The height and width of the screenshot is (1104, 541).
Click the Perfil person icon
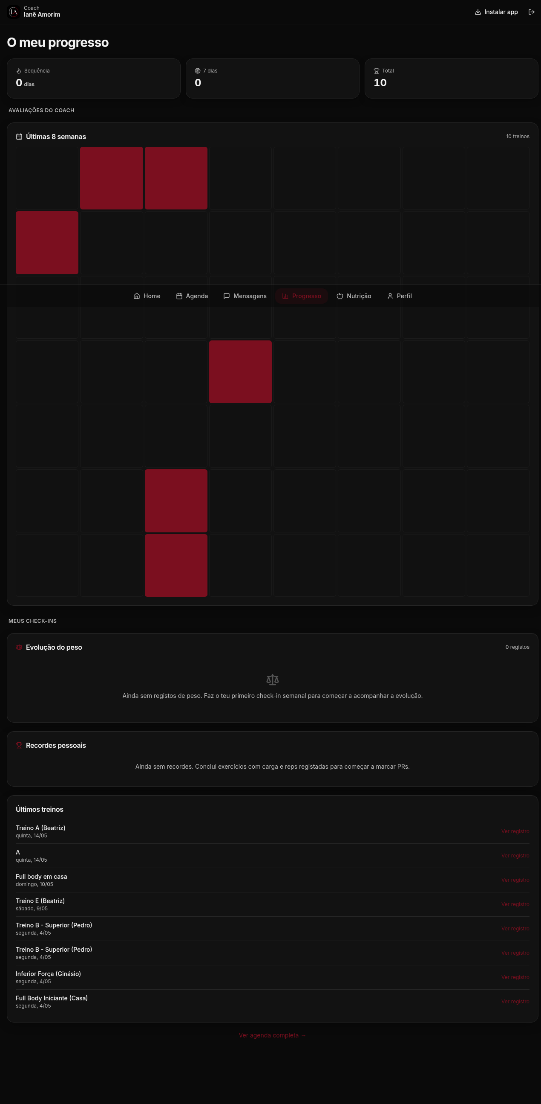(390, 296)
